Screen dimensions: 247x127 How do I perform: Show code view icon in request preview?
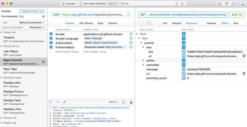pos(58,102)
